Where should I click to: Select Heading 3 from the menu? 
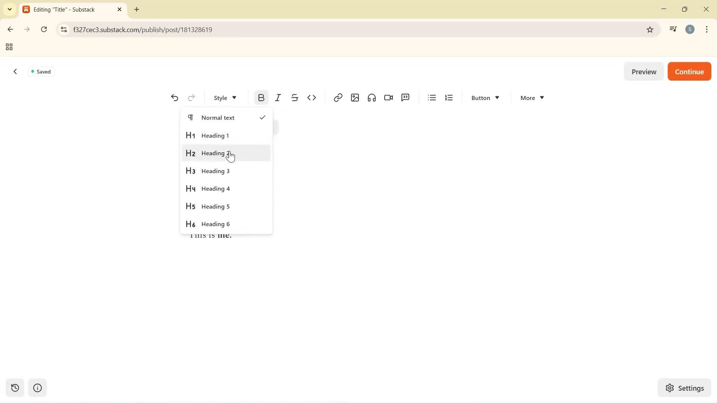point(216,171)
